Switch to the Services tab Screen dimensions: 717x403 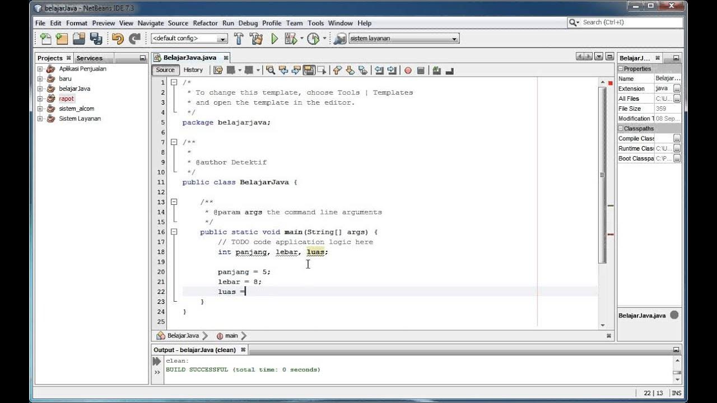point(90,58)
